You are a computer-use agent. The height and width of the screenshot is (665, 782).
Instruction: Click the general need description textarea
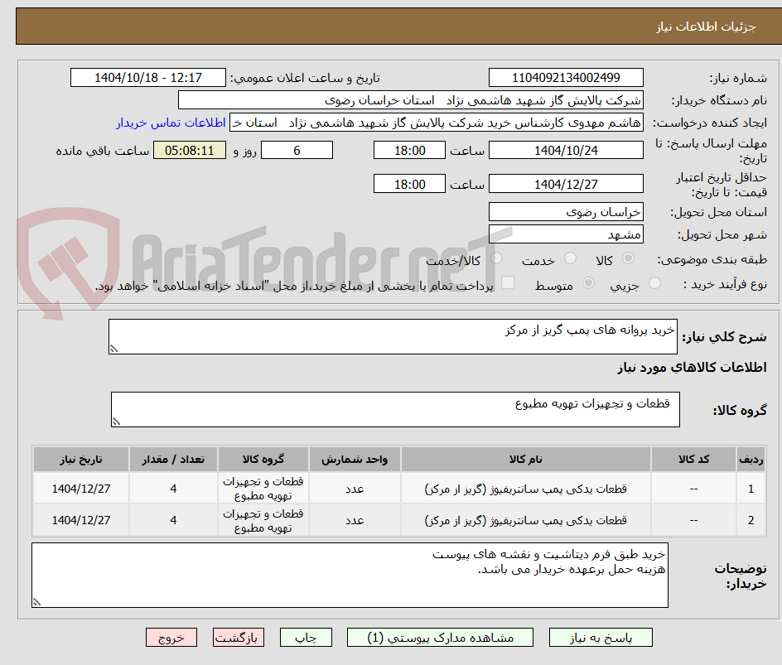pyautogui.click(x=393, y=337)
